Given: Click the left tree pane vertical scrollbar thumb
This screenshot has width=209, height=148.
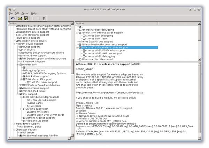Looking at the screenshot, I should click(72, 67).
